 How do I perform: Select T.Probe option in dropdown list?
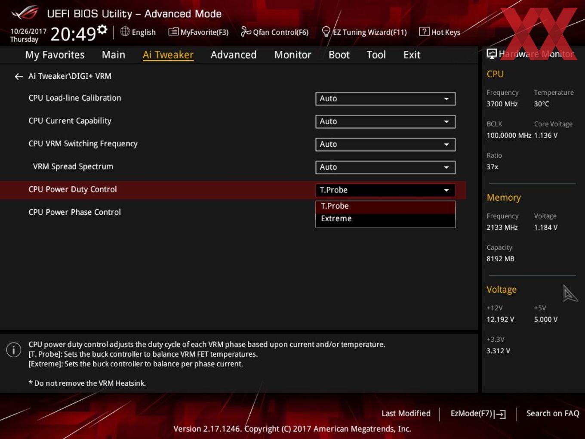point(385,206)
